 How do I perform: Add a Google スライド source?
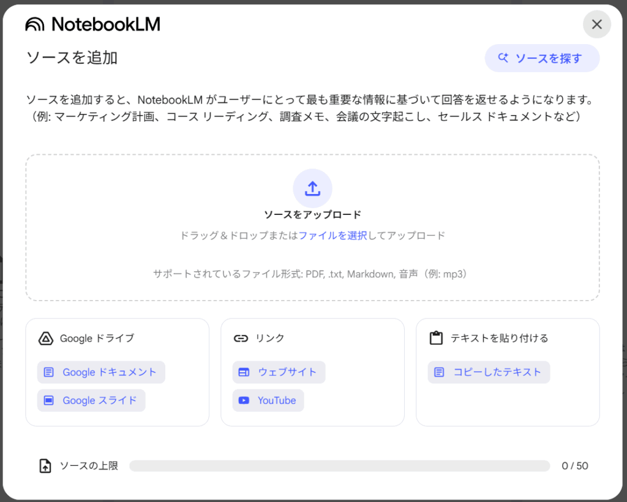[91, 400]
